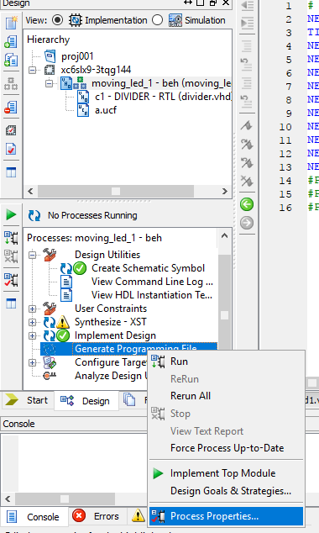319x533 pixels.
Task: Click the Stop entry in context menu
Action: point(226,414)
